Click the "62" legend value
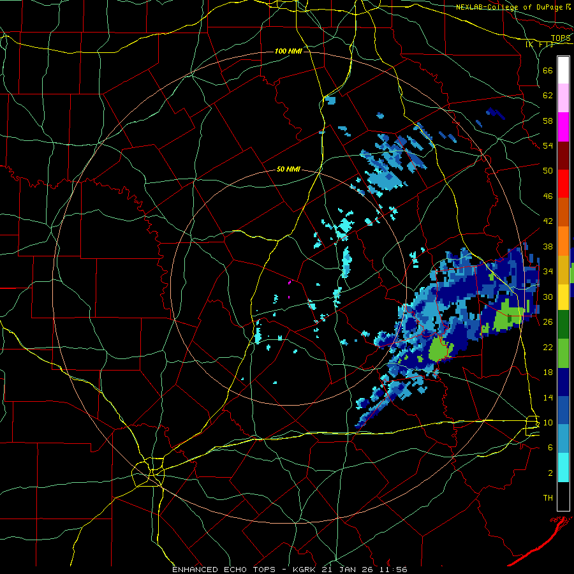 coord(548,96)
